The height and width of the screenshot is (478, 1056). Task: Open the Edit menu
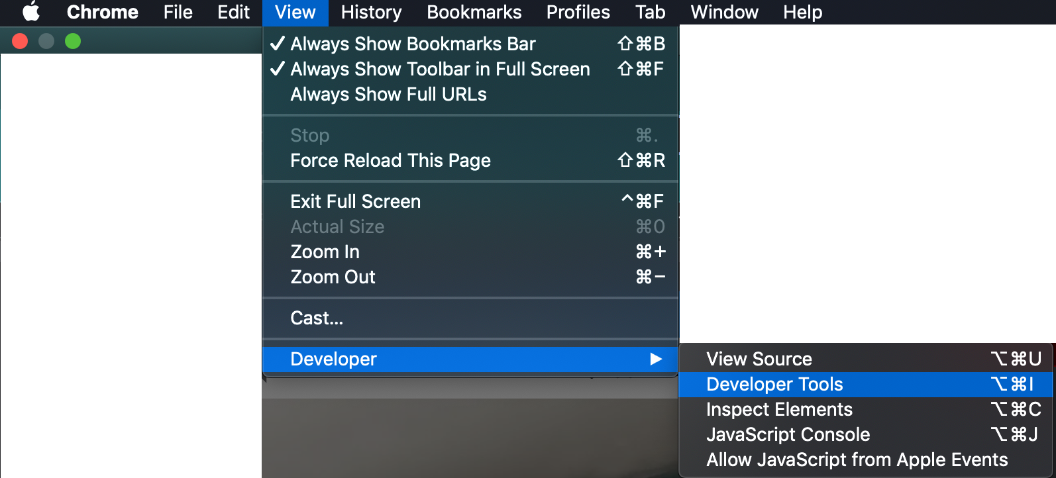[x=234, y=12]
